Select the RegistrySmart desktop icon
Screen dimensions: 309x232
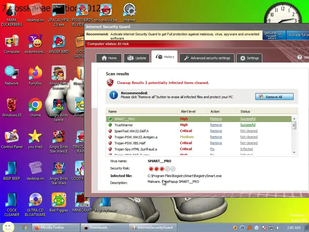click(106, 205)
